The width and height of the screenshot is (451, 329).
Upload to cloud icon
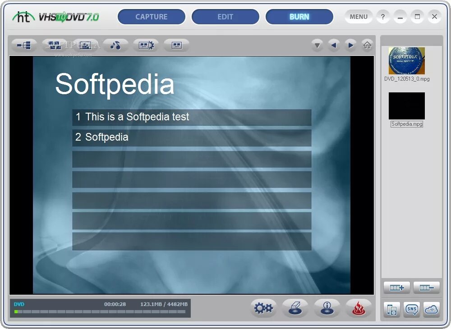(x=432, y=310)
